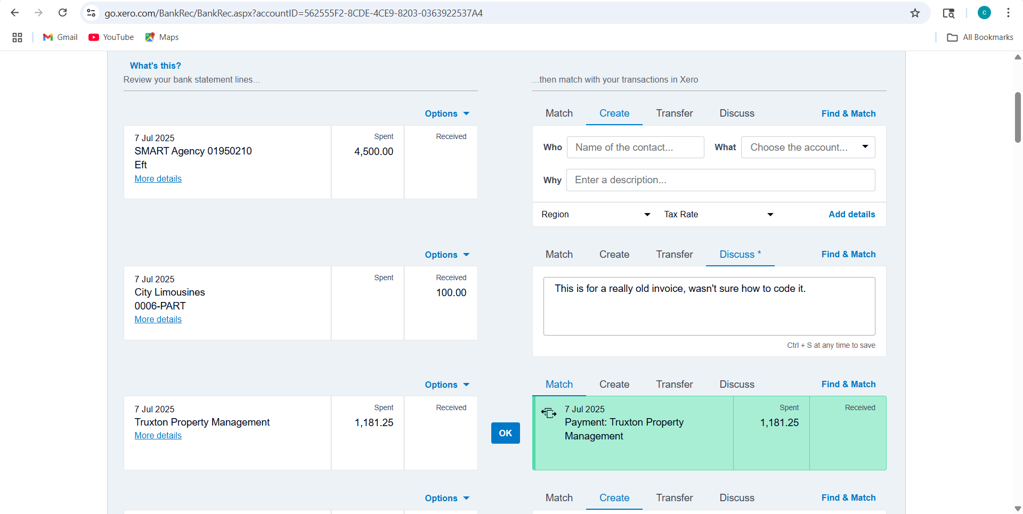Open the site information icon in the address bar

point(91,13)
